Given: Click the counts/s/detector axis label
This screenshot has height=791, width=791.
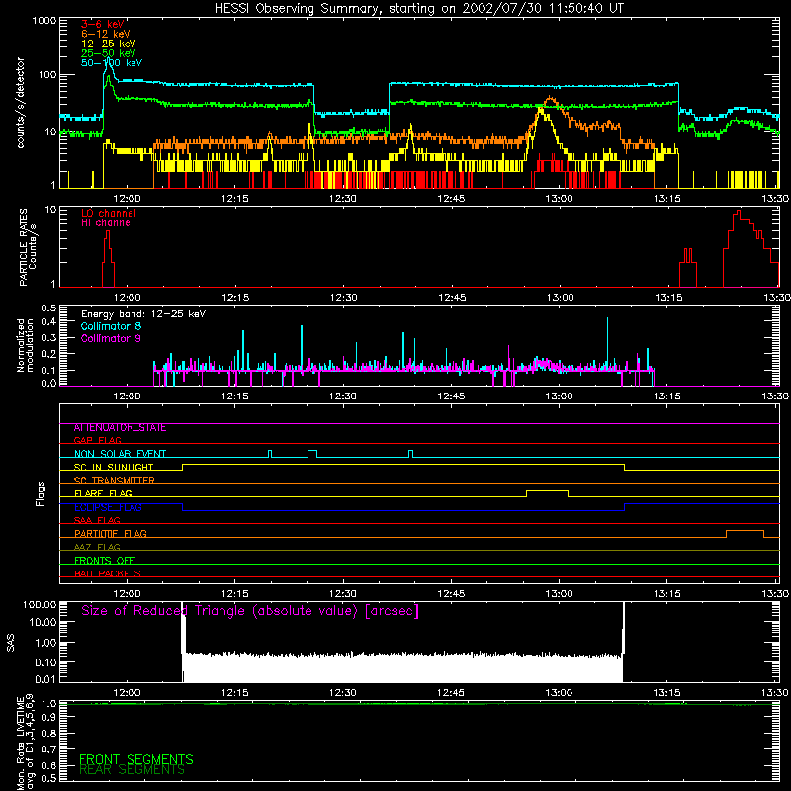Looking at the screenshot, I should click(x=21, y=103).
